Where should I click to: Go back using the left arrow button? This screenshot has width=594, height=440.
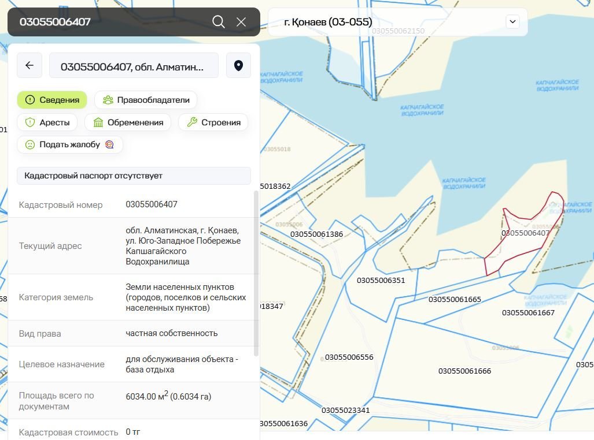tap(29, 65)
